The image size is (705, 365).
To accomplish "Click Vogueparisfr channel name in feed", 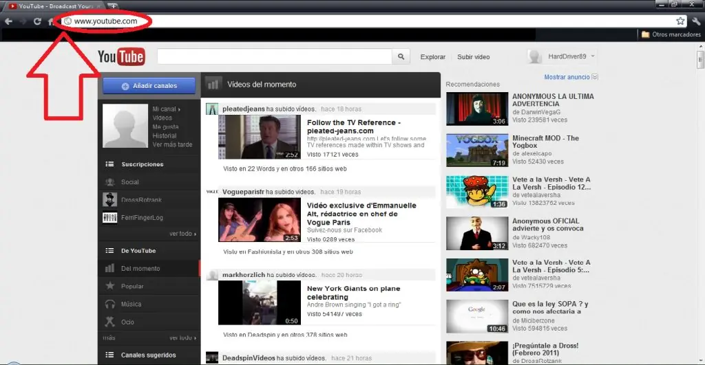I will [x=243, y=192].
